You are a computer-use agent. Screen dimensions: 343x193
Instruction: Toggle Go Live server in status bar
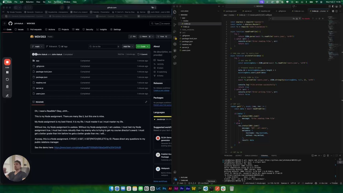[323, 183]
